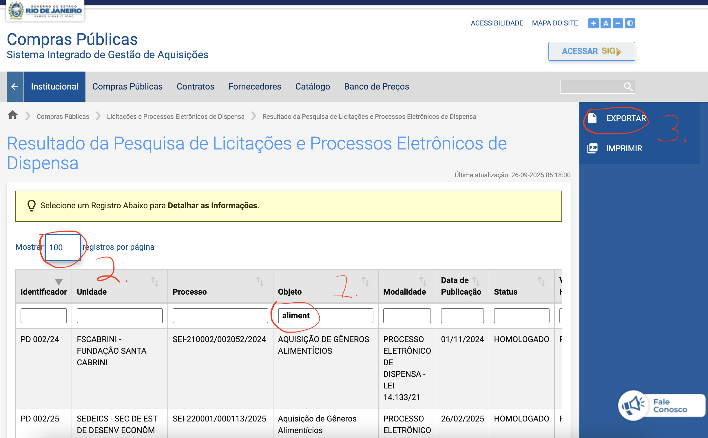Click the back arrow in navigation bar
This screenshot has height=438, width=708.
coord(15,87)
